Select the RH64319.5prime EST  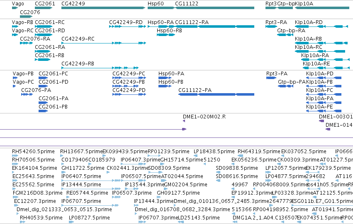tap(241, 156)
